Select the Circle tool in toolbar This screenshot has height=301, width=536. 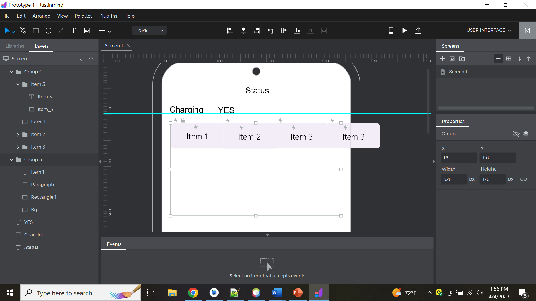click(x=48, y=30)
